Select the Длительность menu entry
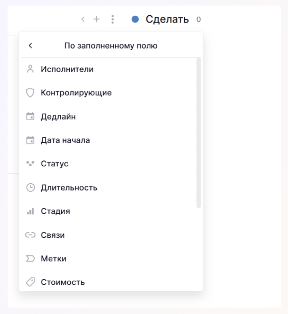 click(69, 187)
